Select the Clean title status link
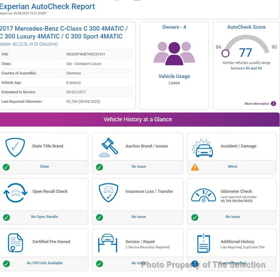Screen dimensions: 280x277 point(45,167)
